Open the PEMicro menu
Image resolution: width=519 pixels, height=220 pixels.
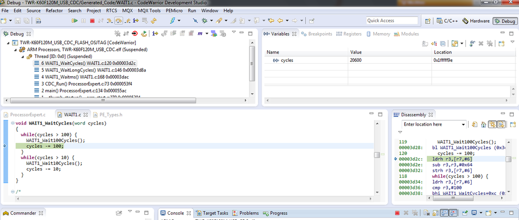(x=174, y=10)
